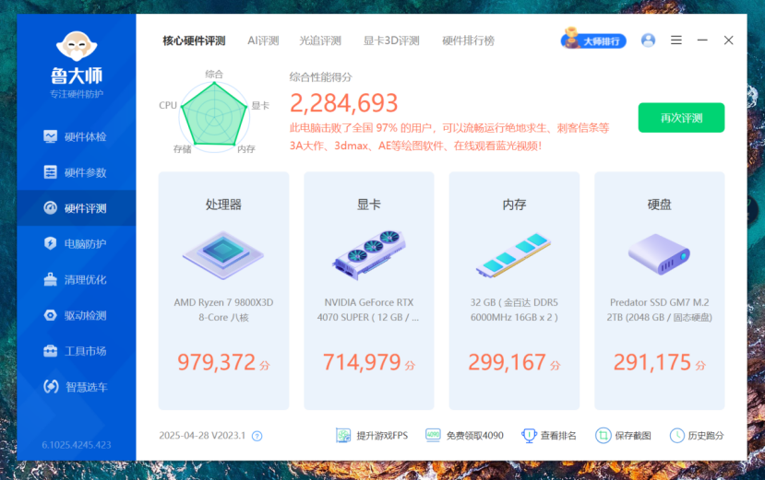Click the NVIDIA GeForce RTX 4070 SUPER text
Viewport: 765px width, 480px height.
coord(368,310)
